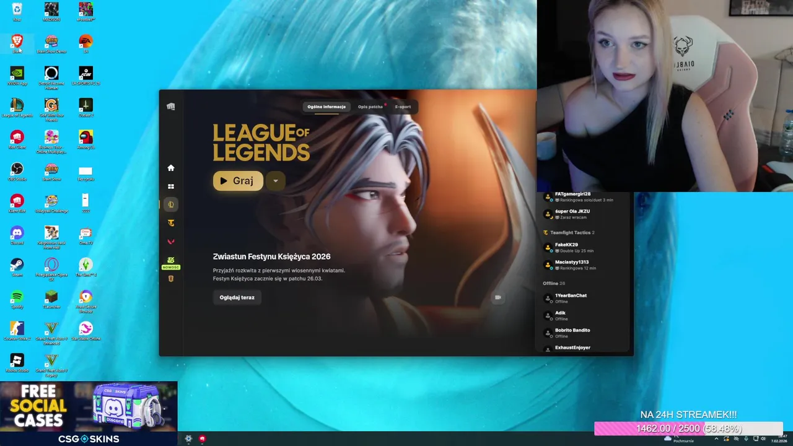Open the grid library icon in Riot sidebar
Image resolution: width=793 pixels, height=446 pixels.
click(171, 186)
